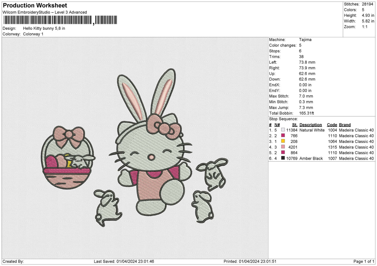The image size is (377, 266).
Task: Click the 'Last Saved: 01/04/2024 23:01:46' text
Action: click(124, 262)
